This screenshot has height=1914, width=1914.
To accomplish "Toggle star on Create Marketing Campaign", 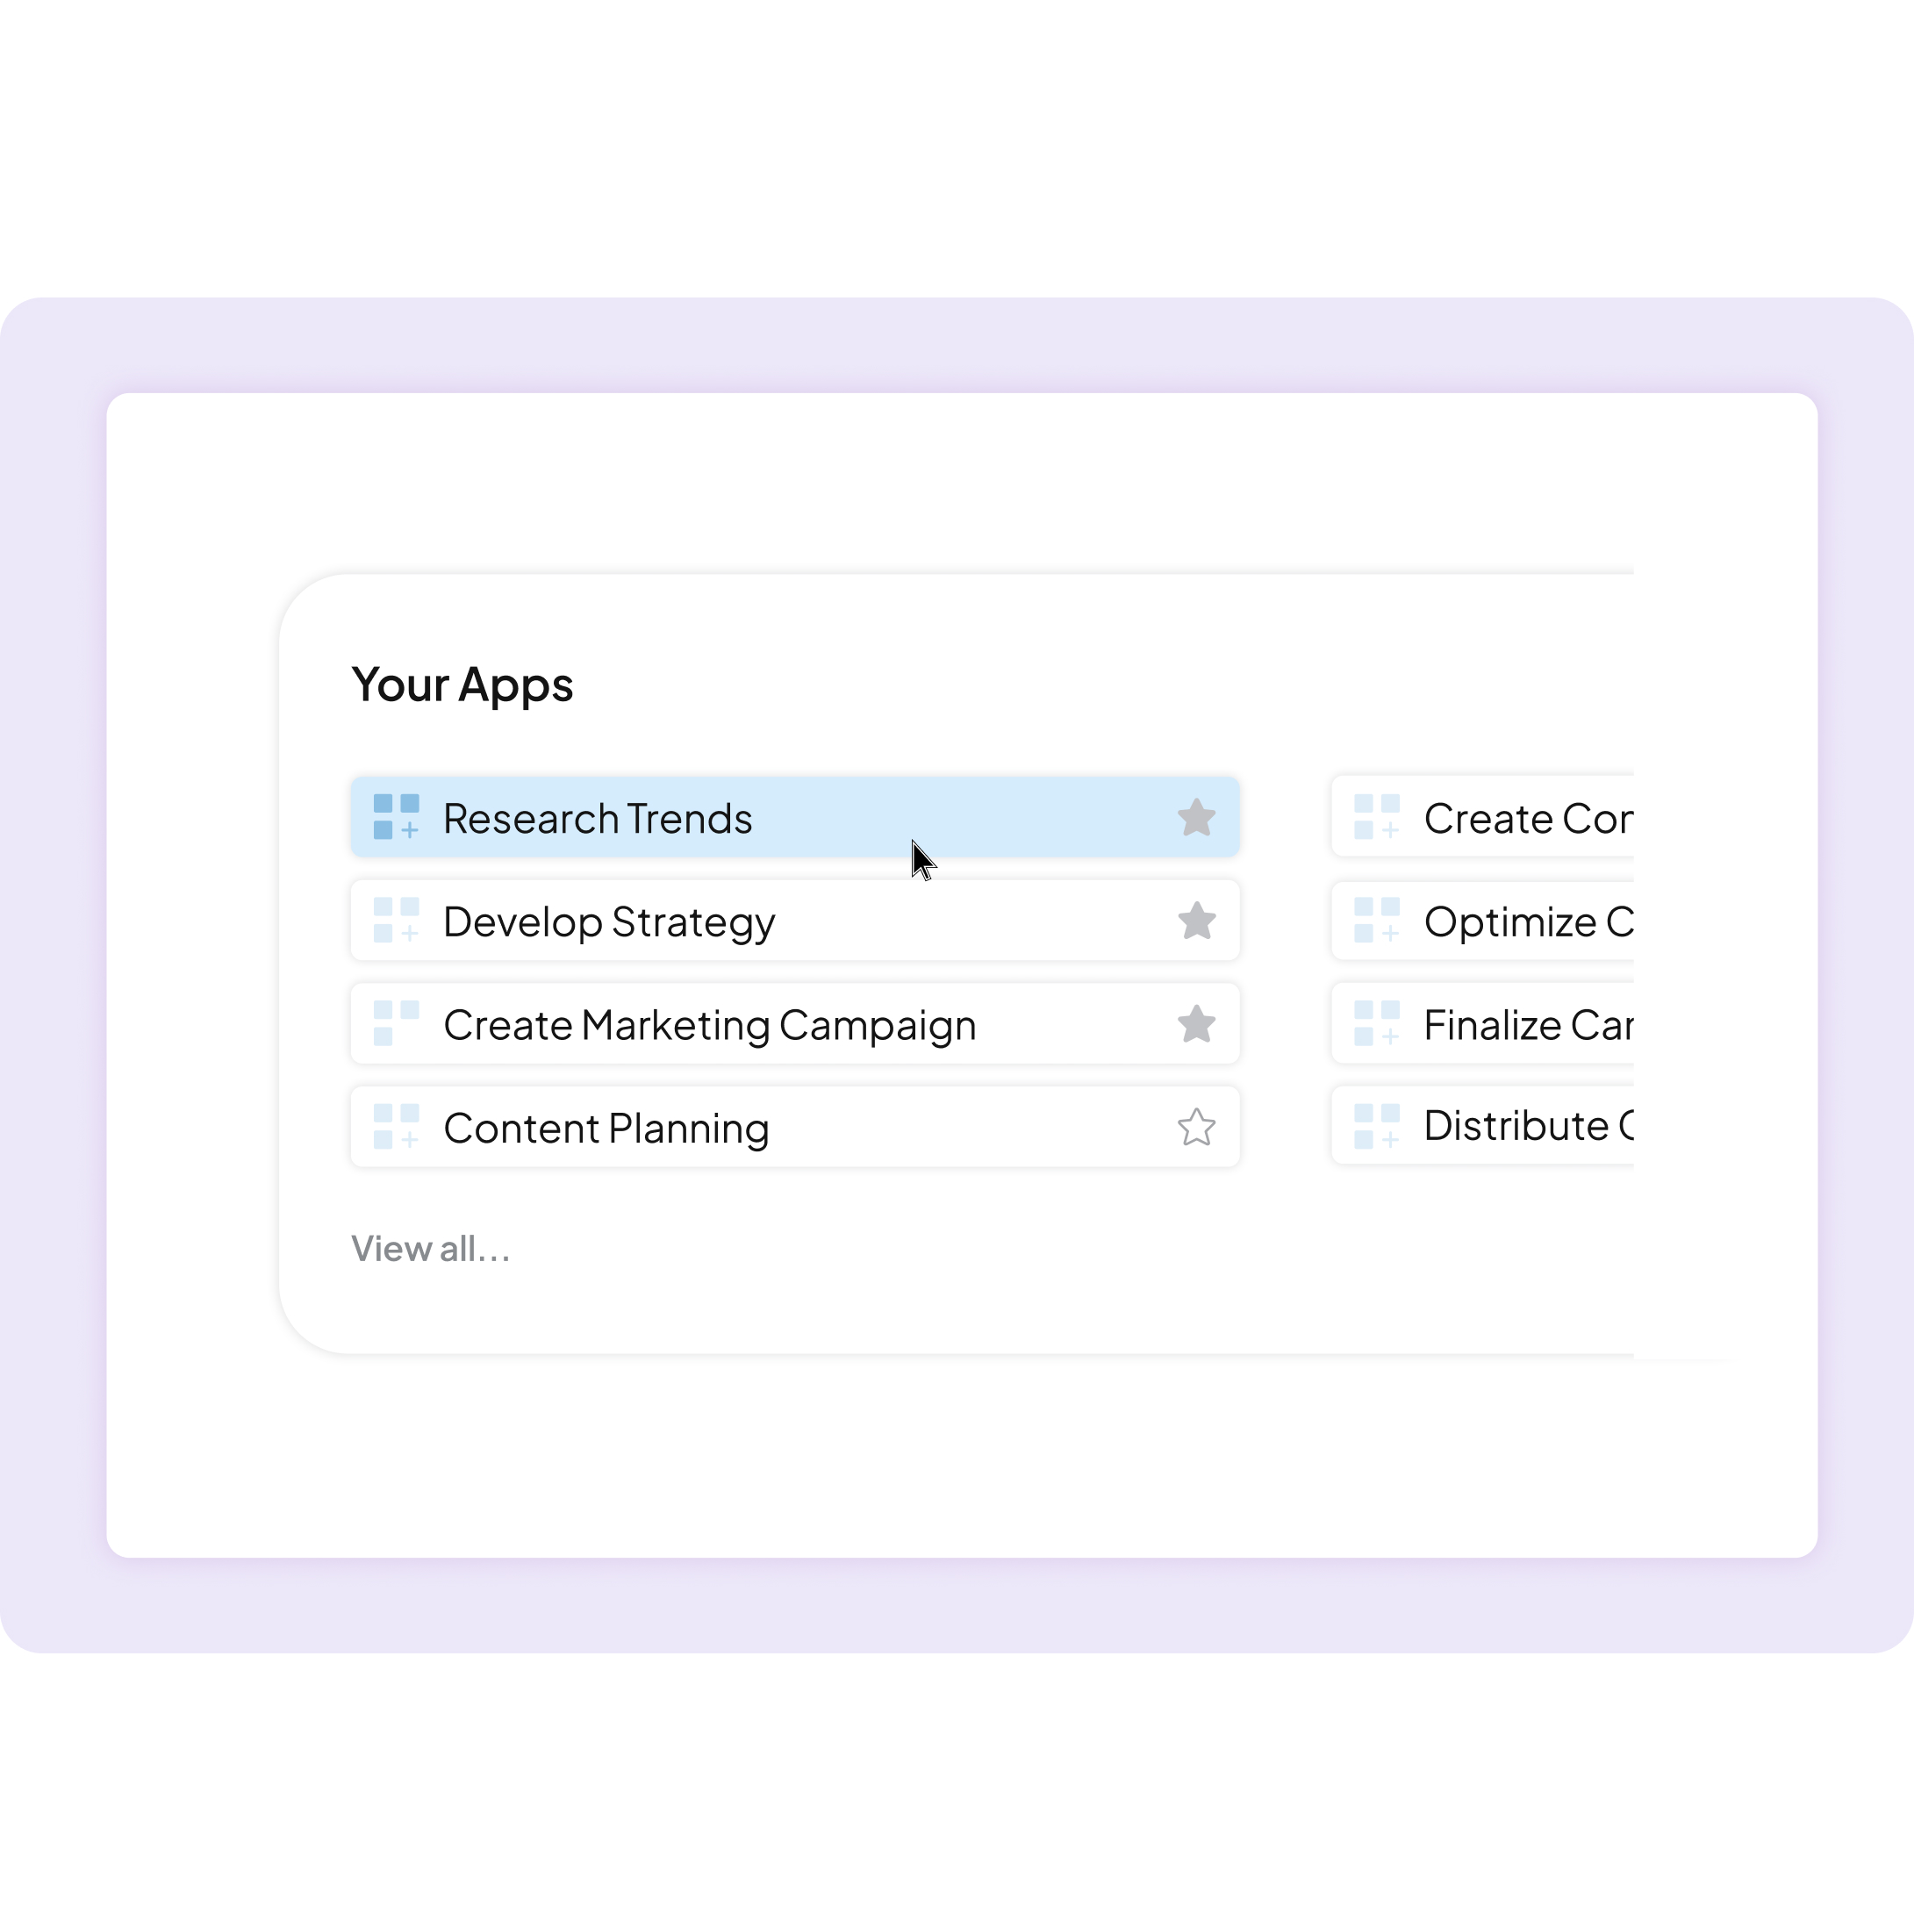I will (x=1197, y=1023).
